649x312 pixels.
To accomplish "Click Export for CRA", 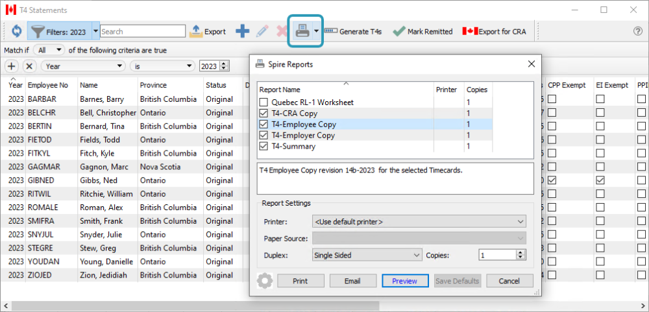I will [494, 31].
